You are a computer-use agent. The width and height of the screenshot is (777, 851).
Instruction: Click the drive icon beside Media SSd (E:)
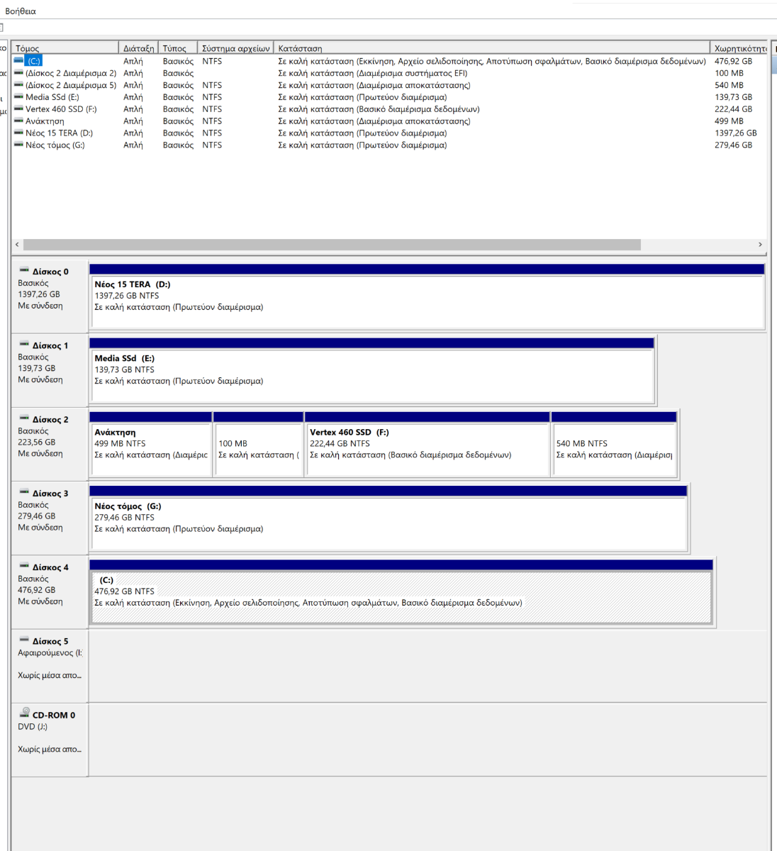[x=18, y=97]
